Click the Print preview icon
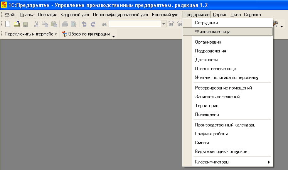This screenshot has height=170, width=288. point(74,24)
